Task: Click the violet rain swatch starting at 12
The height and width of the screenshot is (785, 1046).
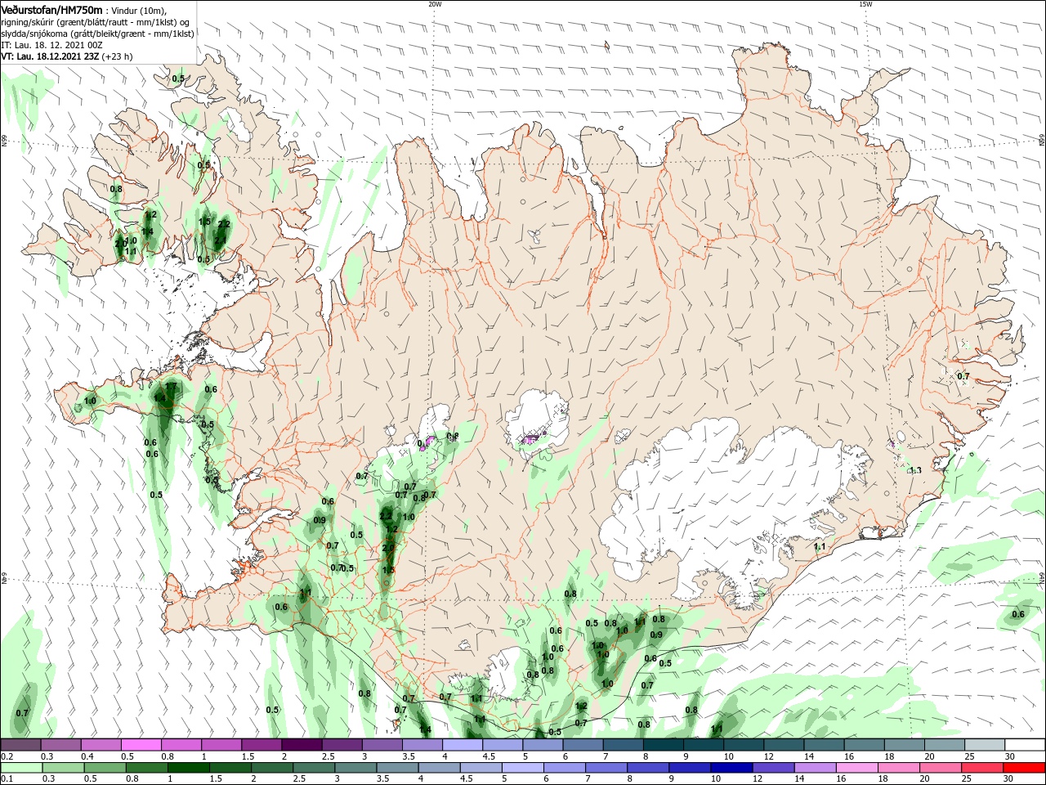Action: tap(774, 769)
